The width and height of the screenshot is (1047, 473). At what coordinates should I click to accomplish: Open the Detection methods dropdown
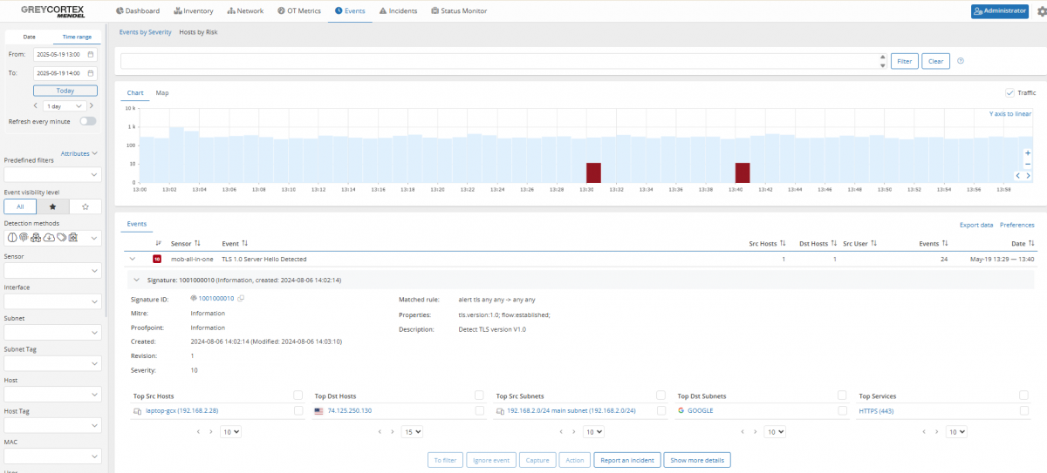point(52,238)
